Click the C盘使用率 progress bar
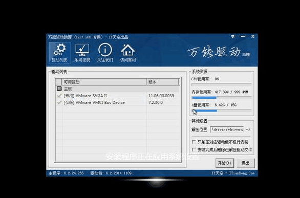The image size is (300, 198). click(221, 111)
